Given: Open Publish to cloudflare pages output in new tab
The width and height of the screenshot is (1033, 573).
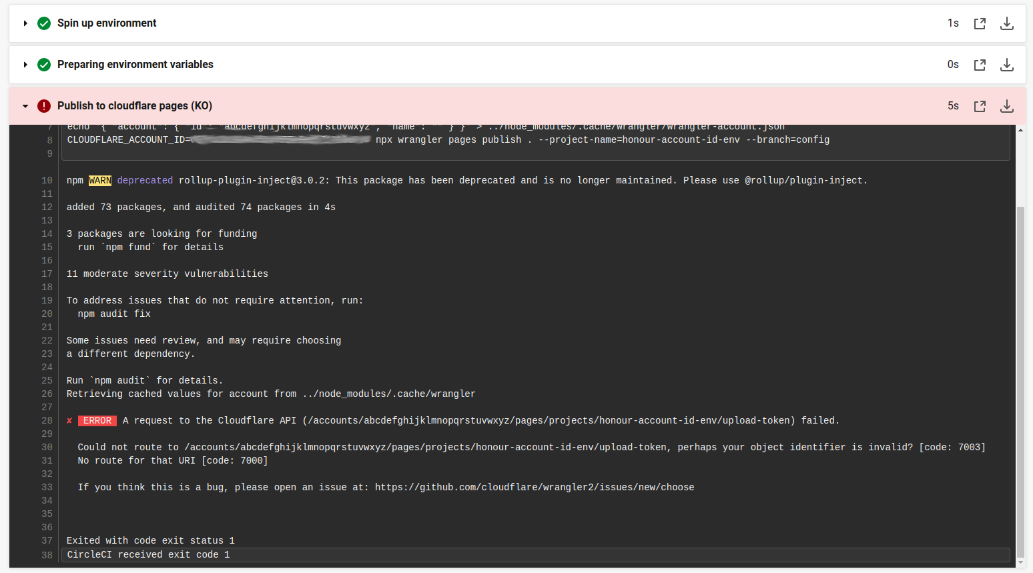Looking at the screenshot, I should point(980,106).
